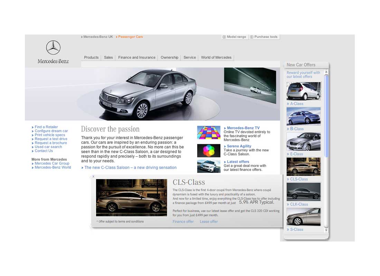Open Configure dream car link
Viewport: 380px width, 276px height.
(51, 131)
